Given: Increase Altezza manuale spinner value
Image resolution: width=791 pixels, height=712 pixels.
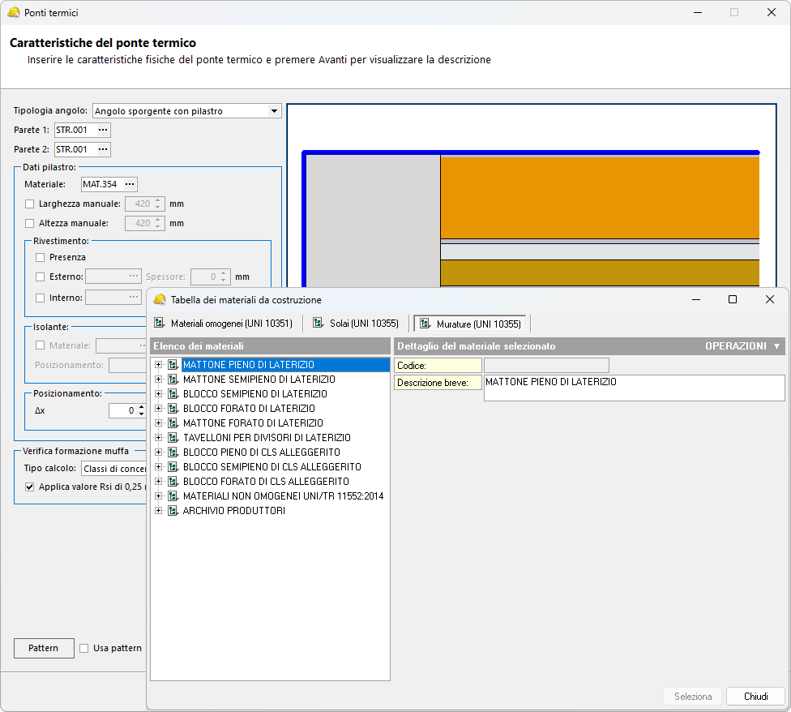Looking at the screenshot, I should [x=159, y=219].
